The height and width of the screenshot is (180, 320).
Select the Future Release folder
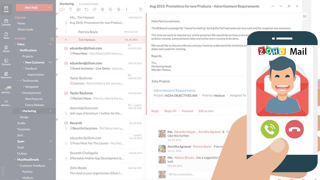pos(34,105)
